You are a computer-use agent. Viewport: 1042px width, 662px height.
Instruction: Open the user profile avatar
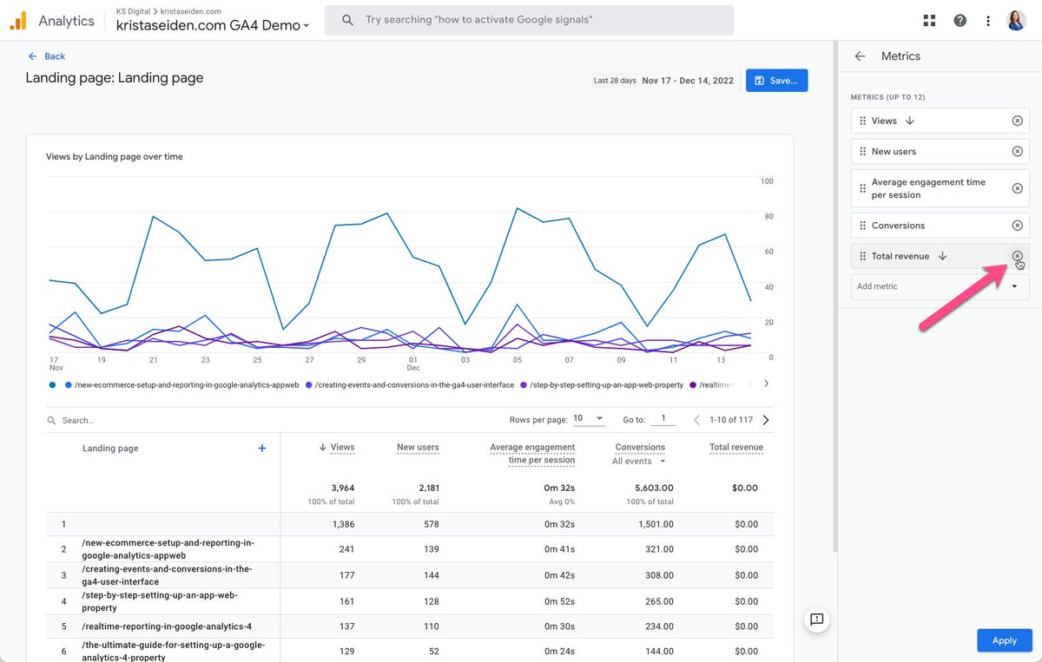[x=1016, y=21]
